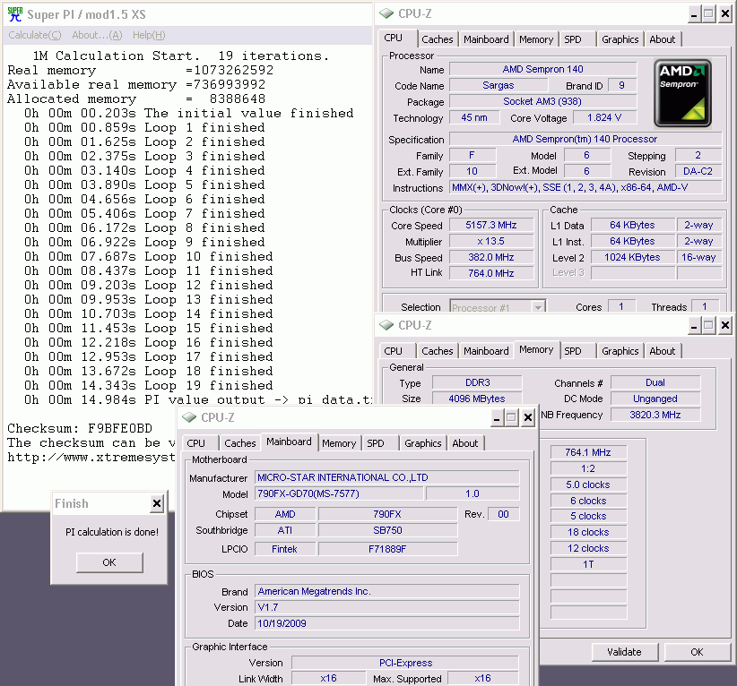Open Help menu in Super PI
737x686 pixels.
(x=149, y=35)
